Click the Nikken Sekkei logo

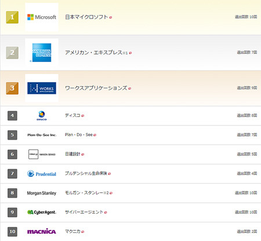(x=42, y=154)
